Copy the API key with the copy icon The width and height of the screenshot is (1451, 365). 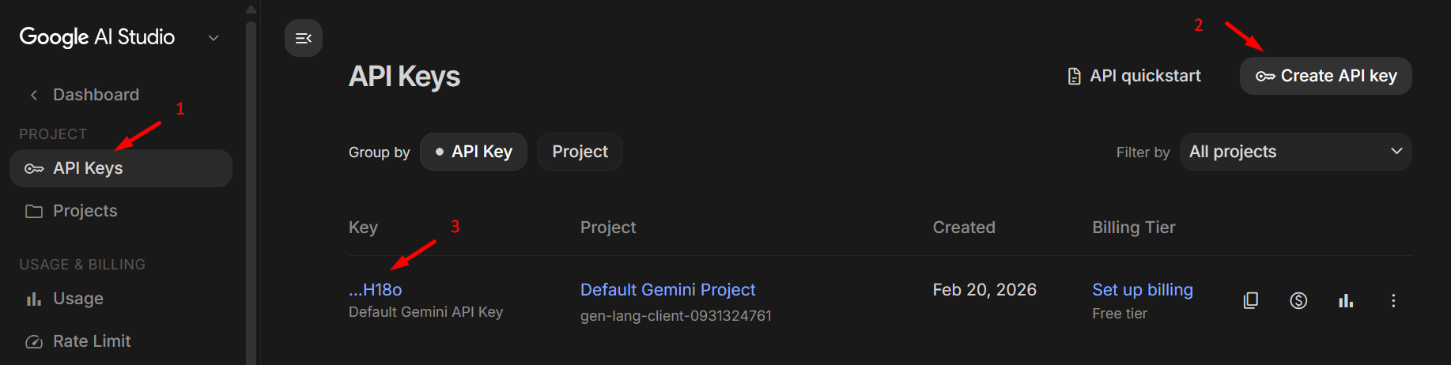1251,300
